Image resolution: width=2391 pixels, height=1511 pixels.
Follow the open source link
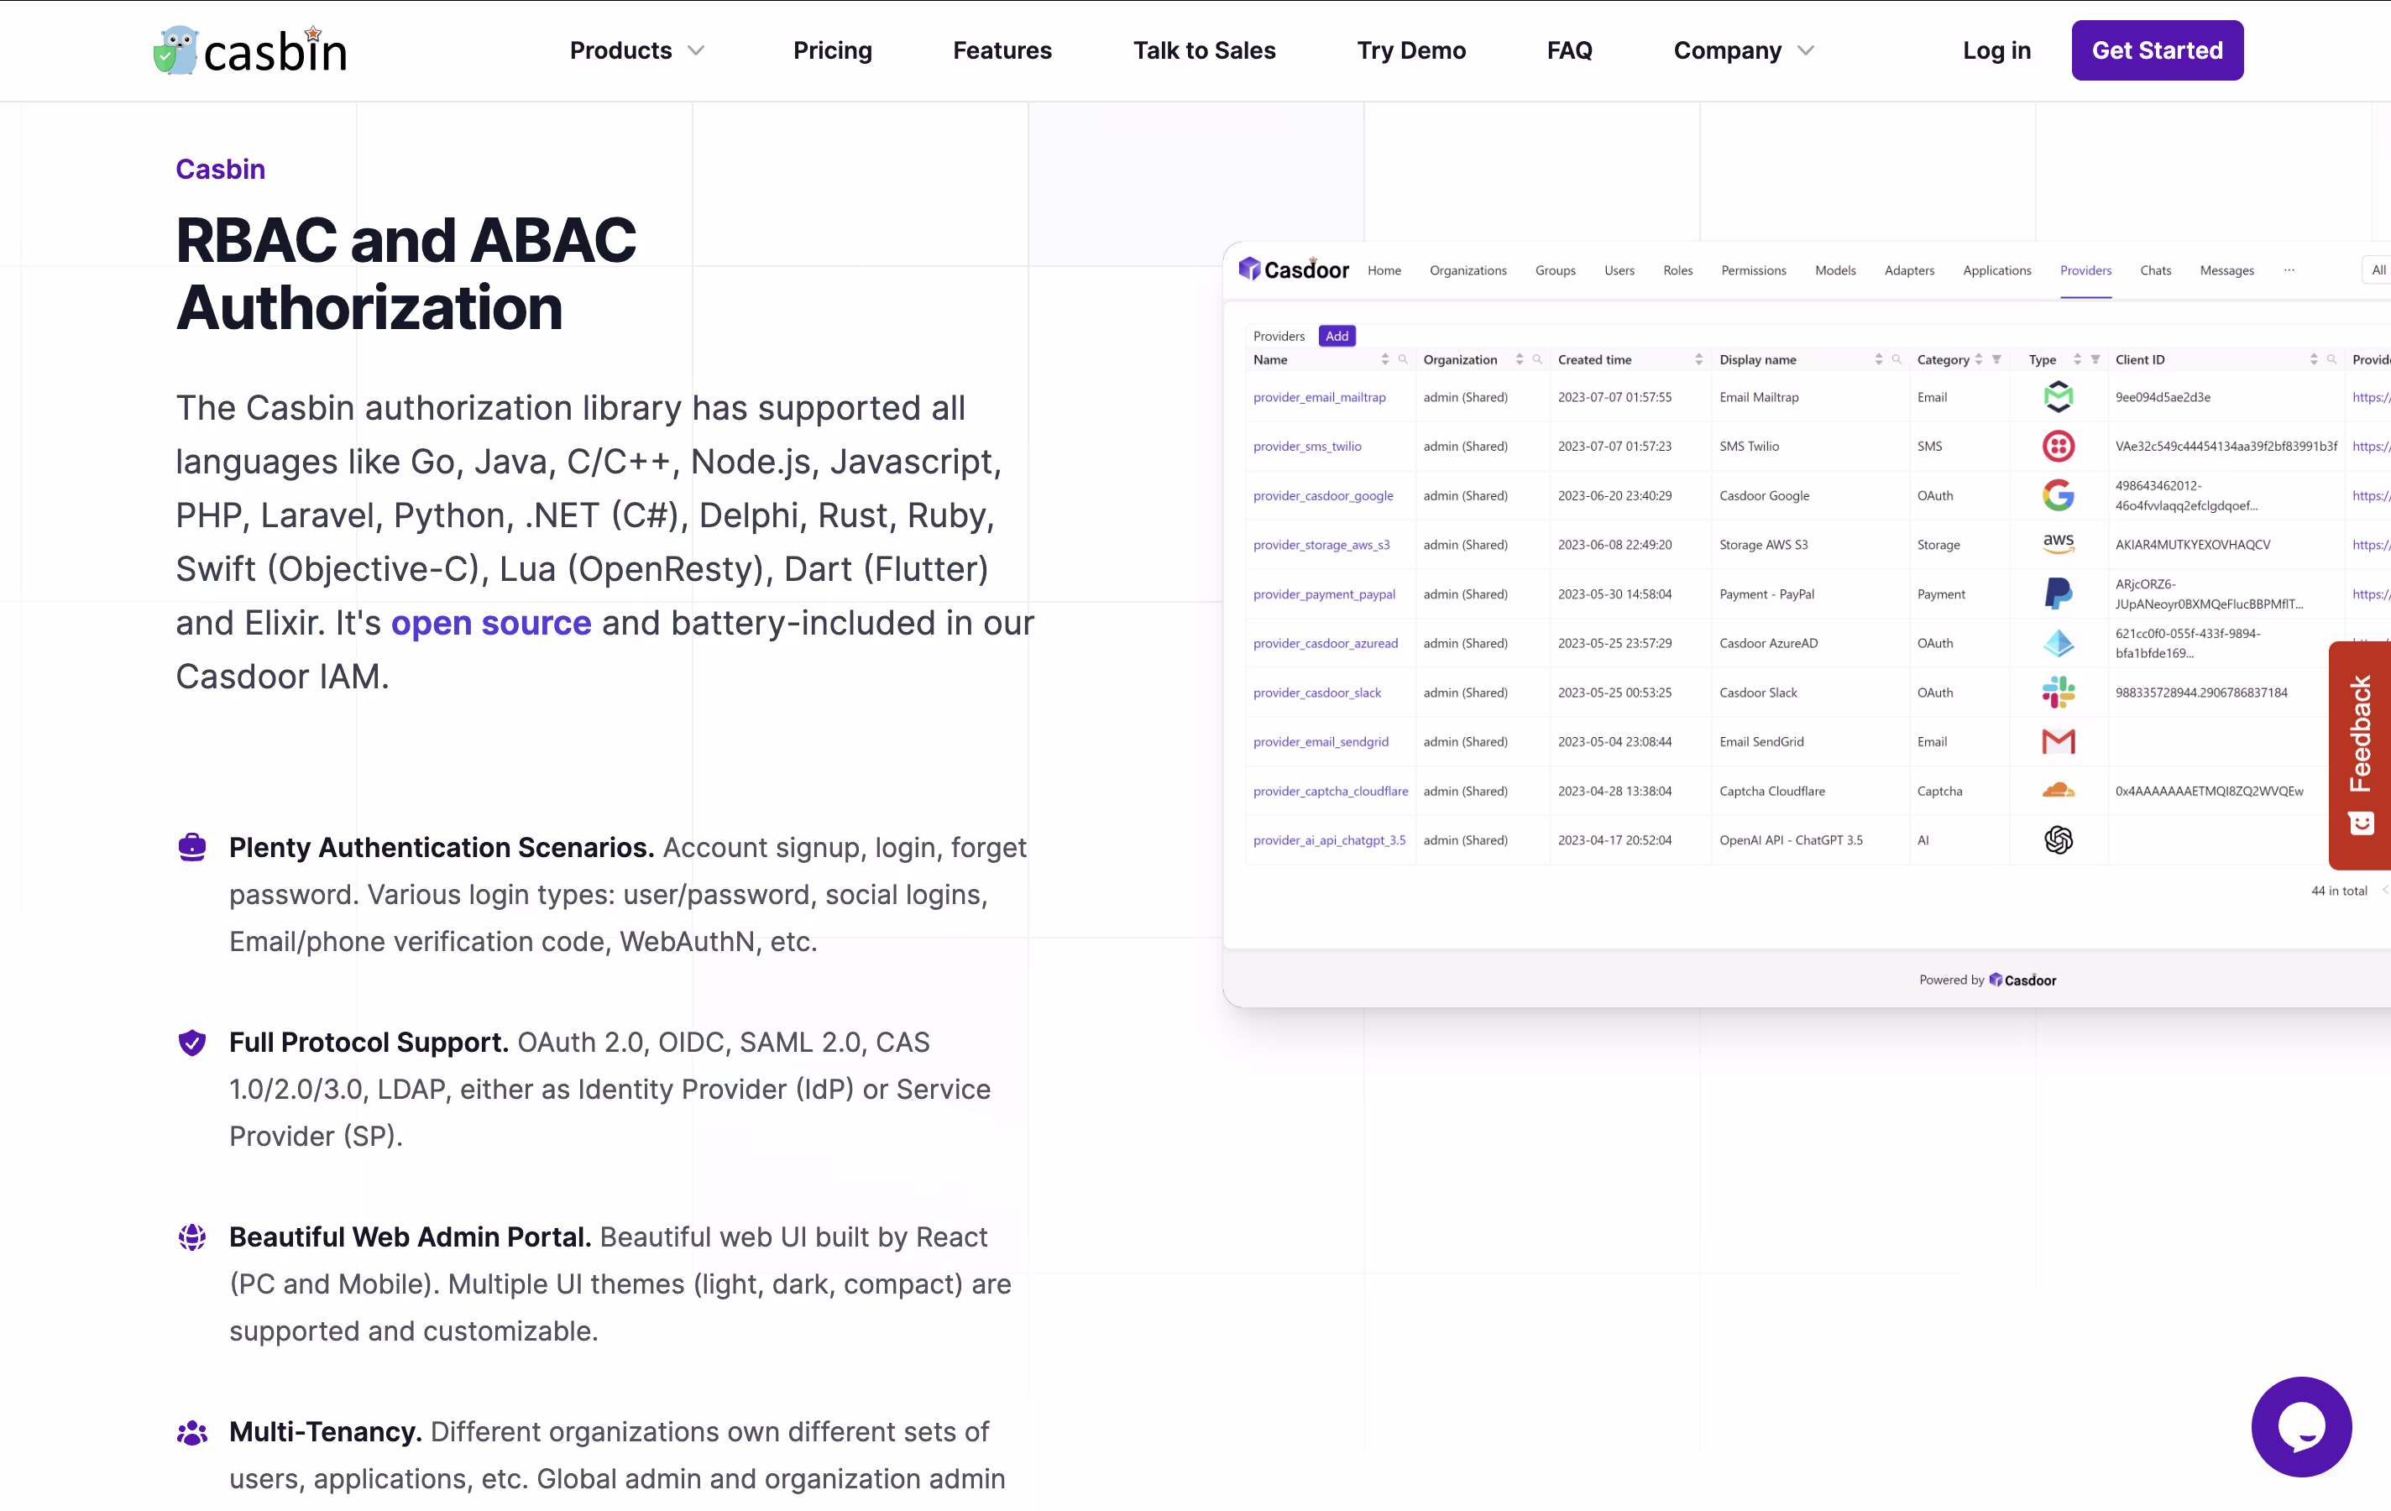(x=490, y=623)
